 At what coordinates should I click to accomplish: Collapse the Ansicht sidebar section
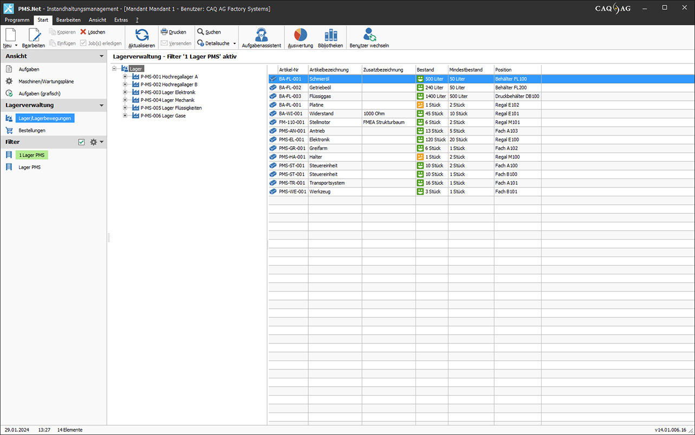click(x=101, y=56)
